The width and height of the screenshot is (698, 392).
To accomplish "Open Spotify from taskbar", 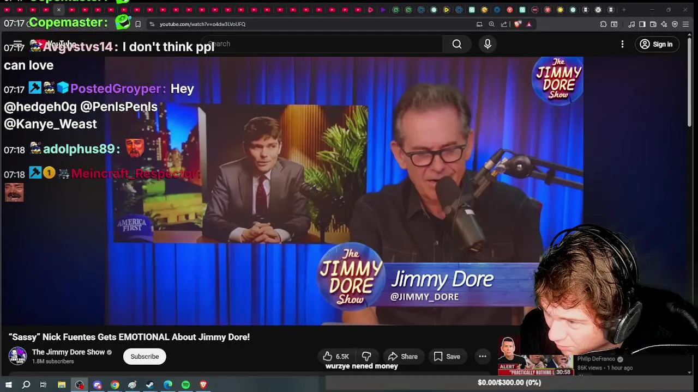I will [x=185, y=385].
